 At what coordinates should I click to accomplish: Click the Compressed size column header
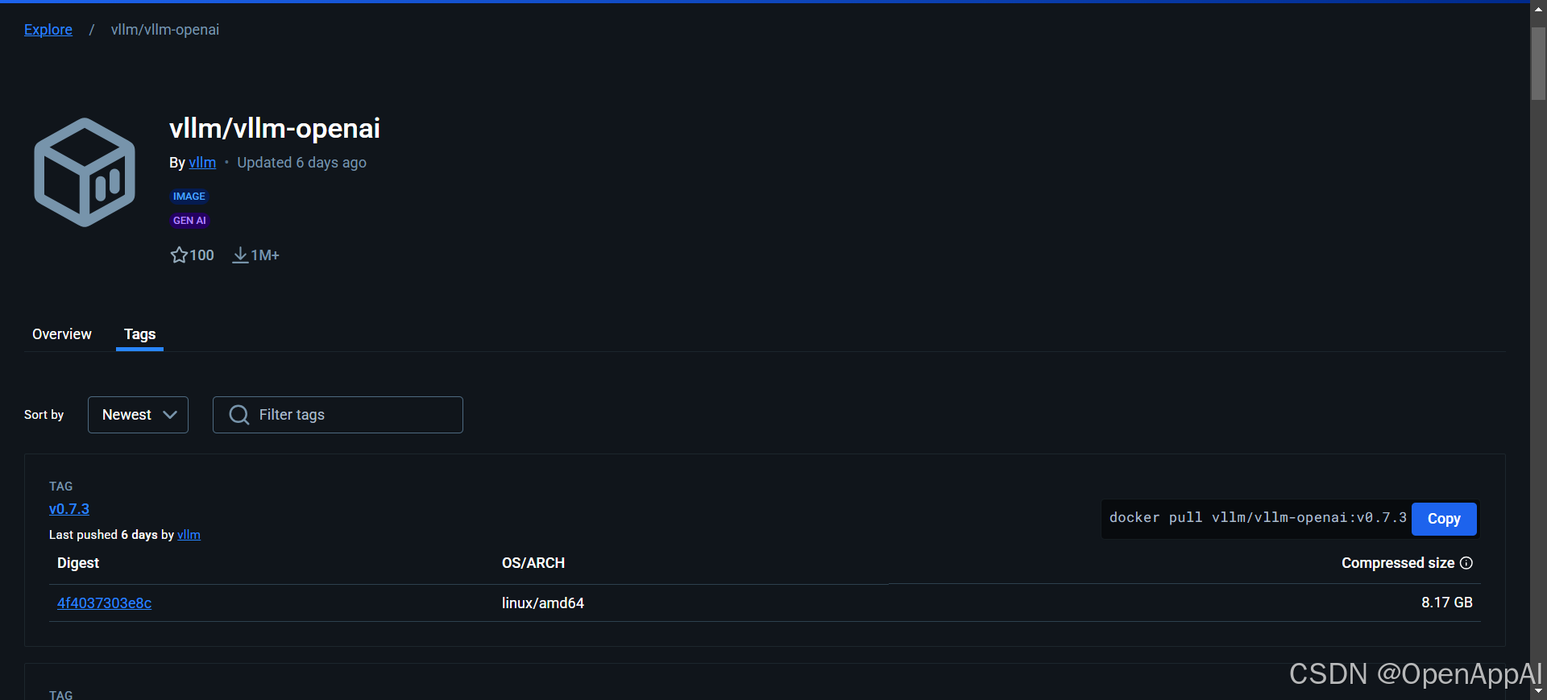point(1398,563)
